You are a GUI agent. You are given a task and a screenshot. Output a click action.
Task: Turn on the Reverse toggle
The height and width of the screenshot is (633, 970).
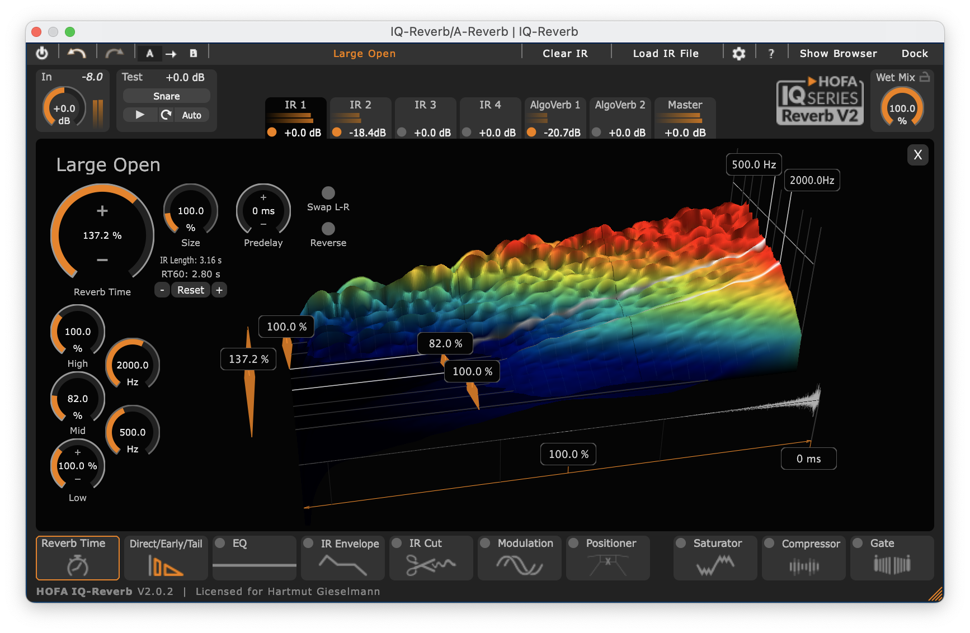coord(328,229)
